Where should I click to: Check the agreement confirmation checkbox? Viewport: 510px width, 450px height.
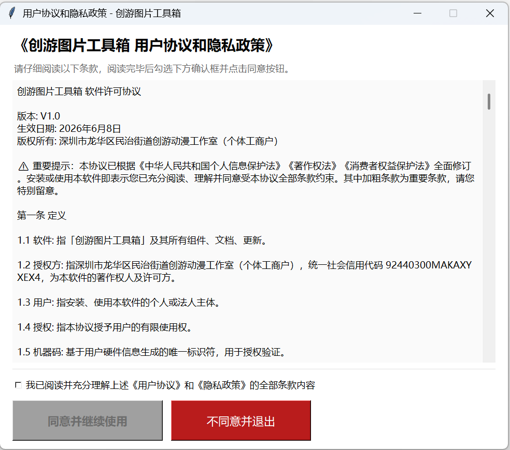[19, 385]
